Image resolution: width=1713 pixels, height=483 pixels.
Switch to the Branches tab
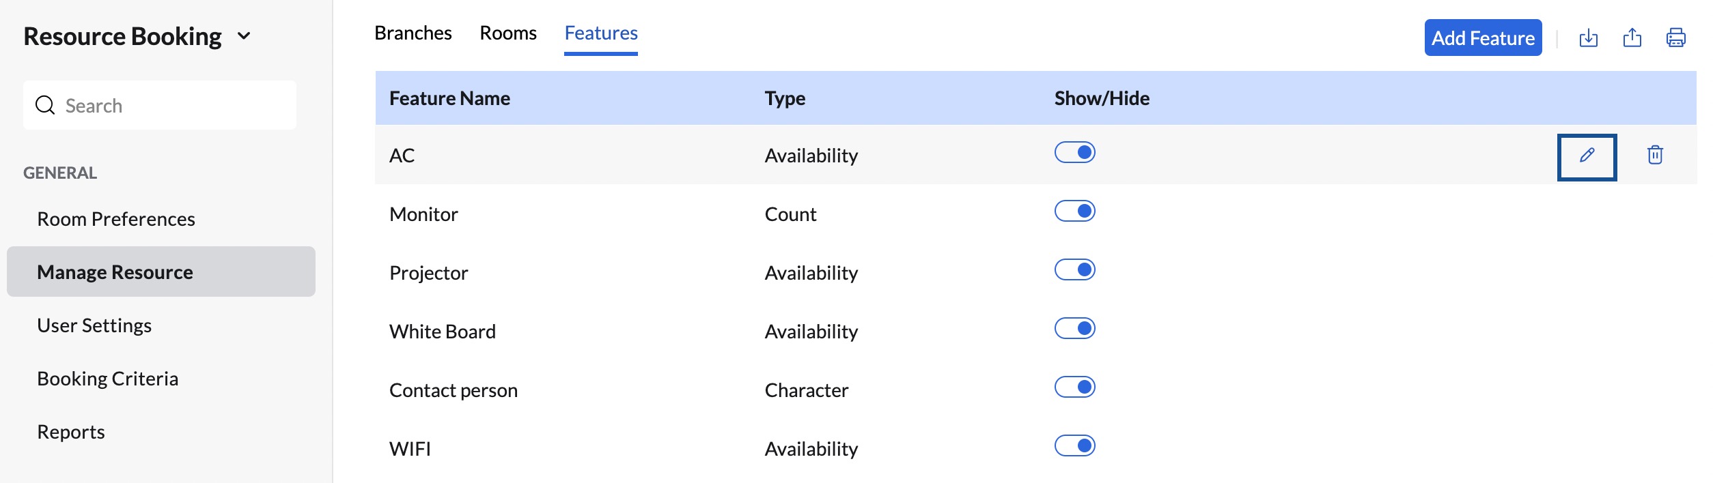[413, 33]
